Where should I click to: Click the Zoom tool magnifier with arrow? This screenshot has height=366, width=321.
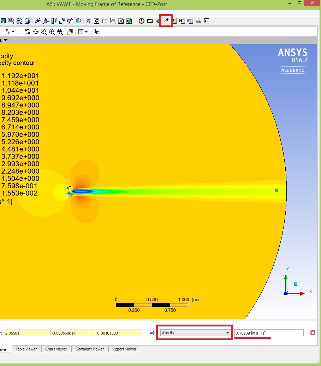(44, 32)
